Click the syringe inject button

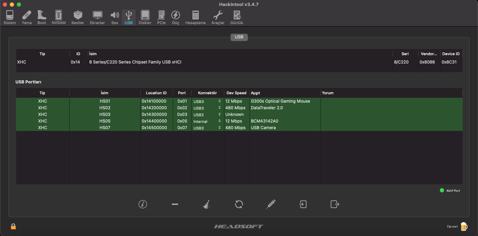pyautogui.click(x=271, y=204)
